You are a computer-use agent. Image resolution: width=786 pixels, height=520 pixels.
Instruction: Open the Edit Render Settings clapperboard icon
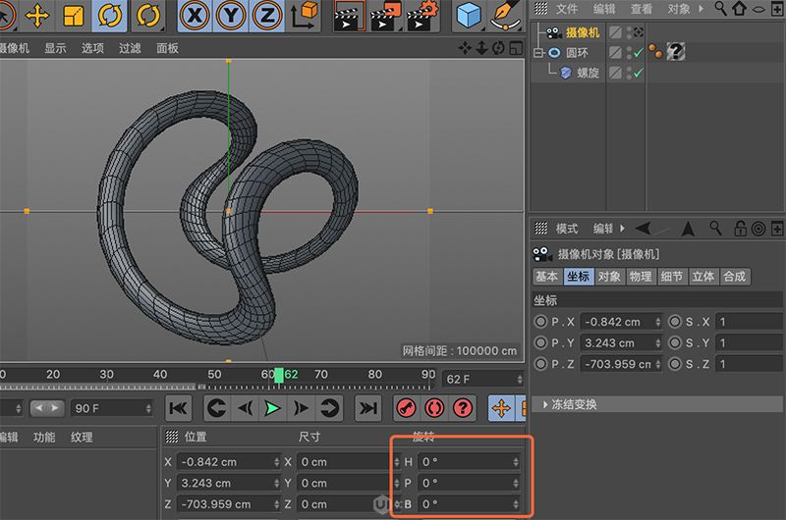coord(422,15)
